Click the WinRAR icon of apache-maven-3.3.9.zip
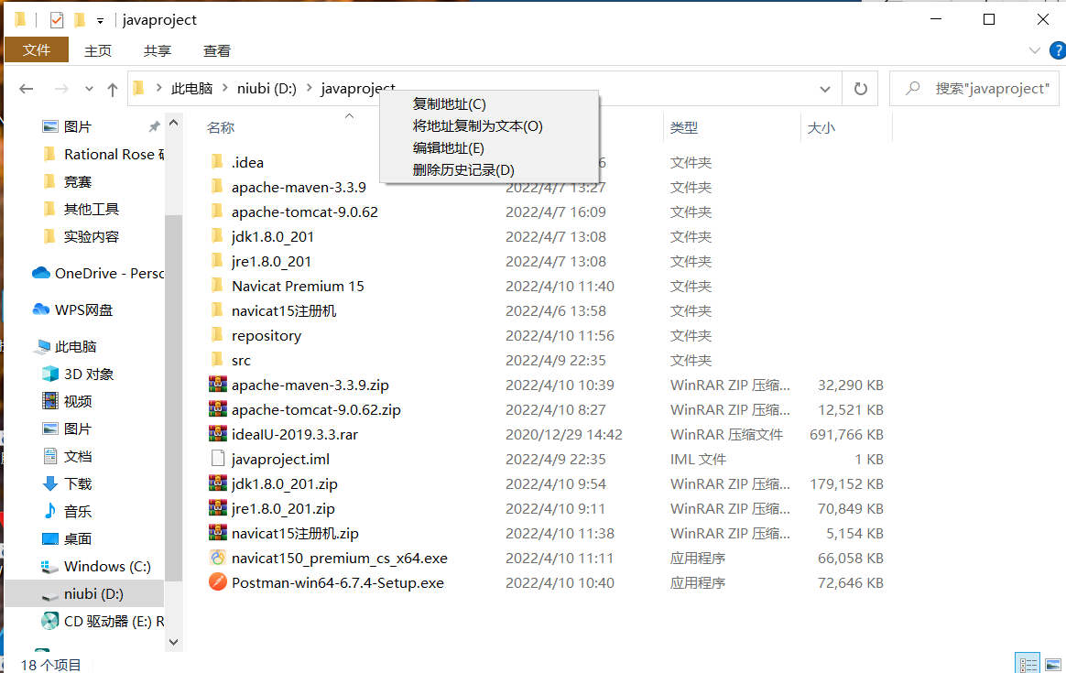The width and height of the screenshot is (1066, 673). coord(218,385)
